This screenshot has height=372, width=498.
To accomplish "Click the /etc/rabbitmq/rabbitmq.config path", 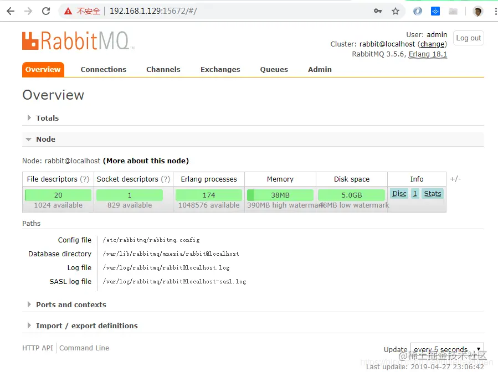I will pos(151,240).
